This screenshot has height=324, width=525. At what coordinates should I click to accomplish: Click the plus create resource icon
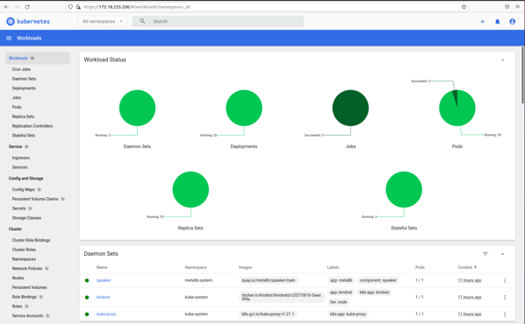(x=483, y=21)
